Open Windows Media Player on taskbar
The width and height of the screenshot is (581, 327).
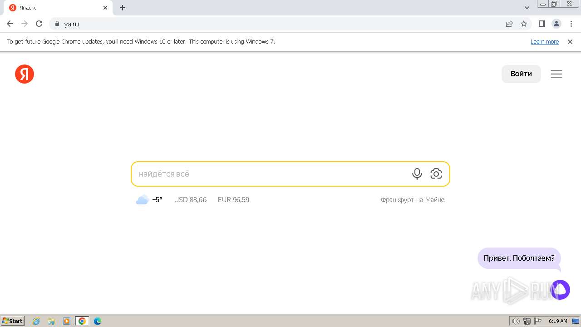67,321
